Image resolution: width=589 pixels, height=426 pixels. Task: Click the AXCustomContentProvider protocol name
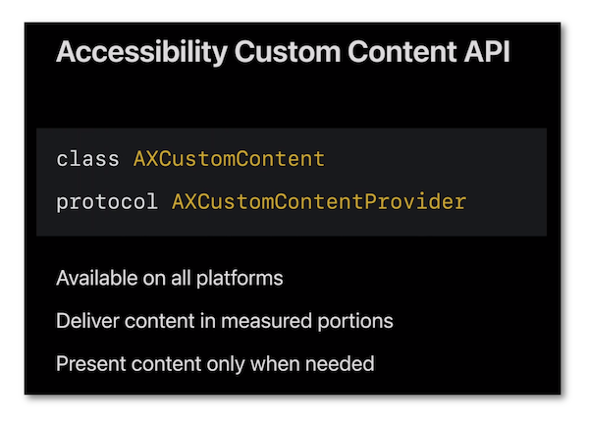pyautogui.click(x=319, y=202)
